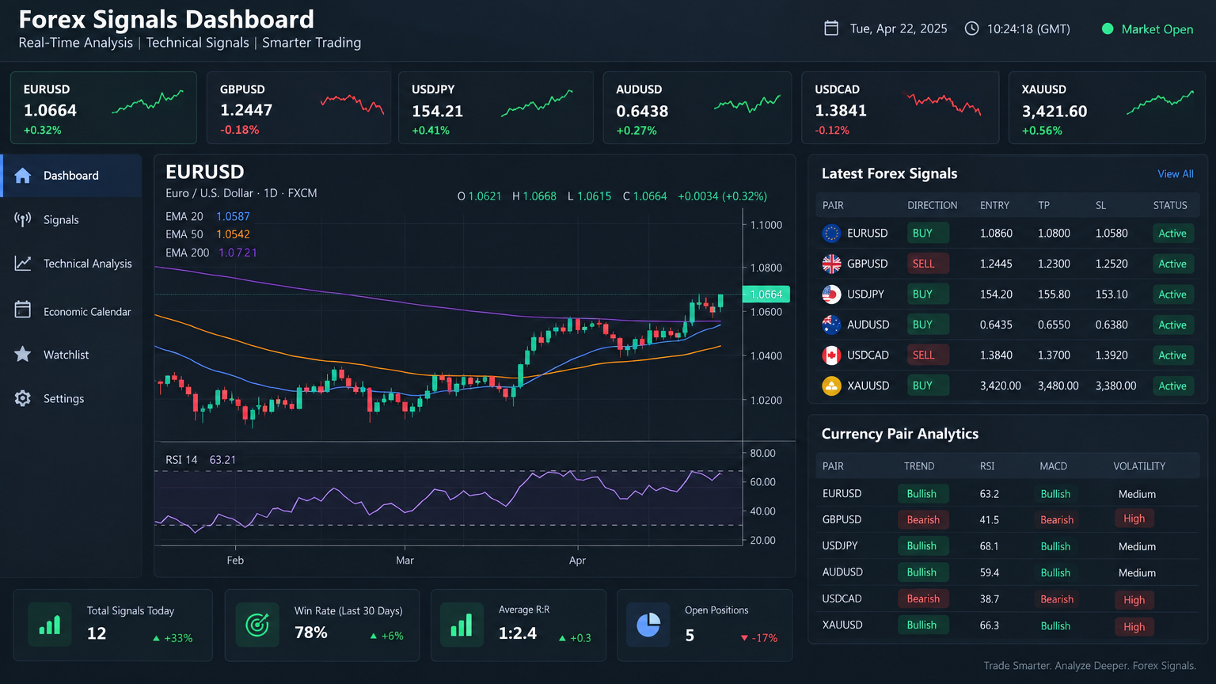Click the Bearish trend badge for USDCAD
1216x684 pixels.
[923, 599]
